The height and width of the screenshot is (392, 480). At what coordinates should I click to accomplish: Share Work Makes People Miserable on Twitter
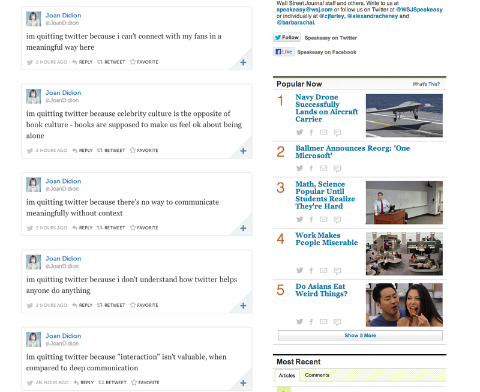click(299, 270)
